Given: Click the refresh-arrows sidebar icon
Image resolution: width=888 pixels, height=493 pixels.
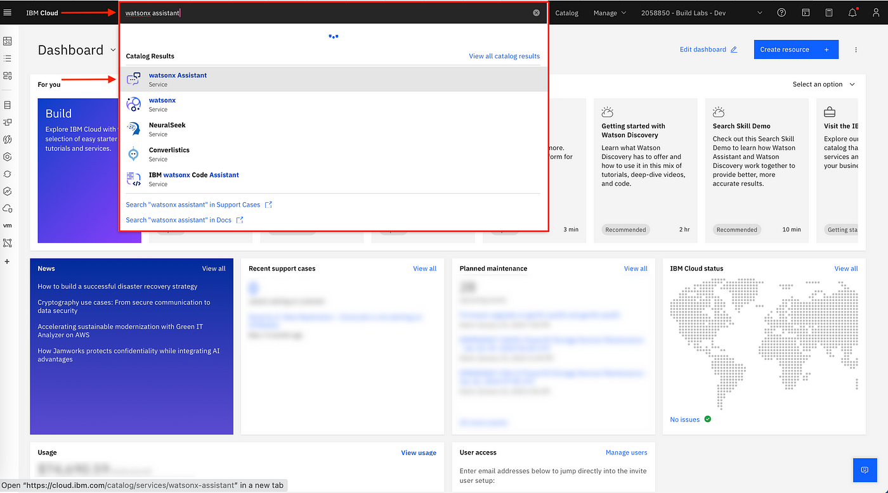Looking at the screenshot, I should [8, 174].
